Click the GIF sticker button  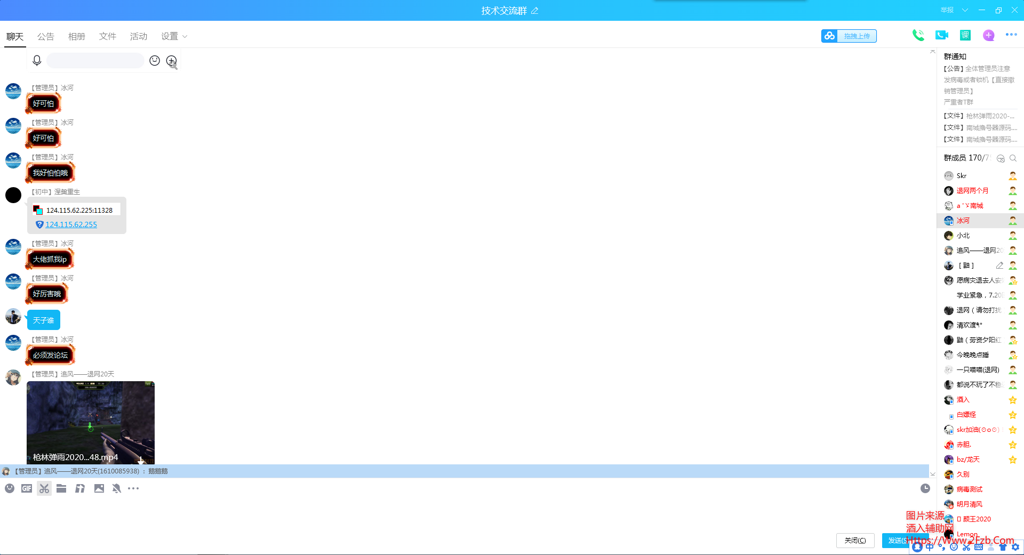(27, 488)
